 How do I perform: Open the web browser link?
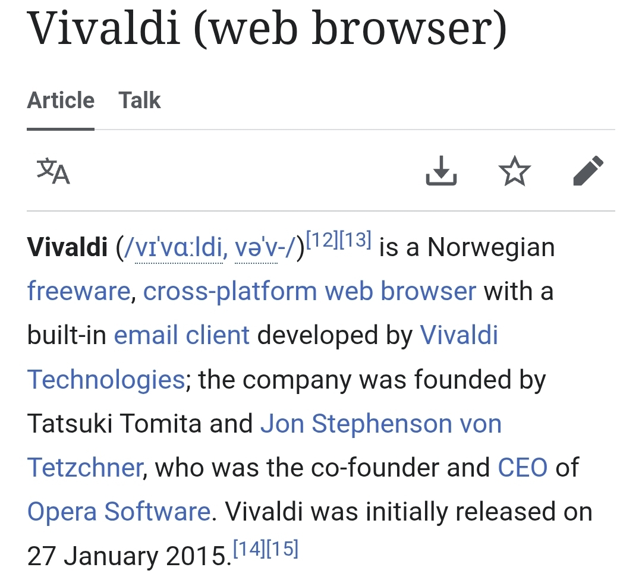[x=401, y=291]
